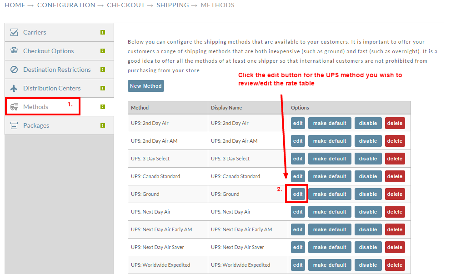Click green info icon beside Distribution Centers
The height and width of the screenshot is (274, 451).
point(103,88)
